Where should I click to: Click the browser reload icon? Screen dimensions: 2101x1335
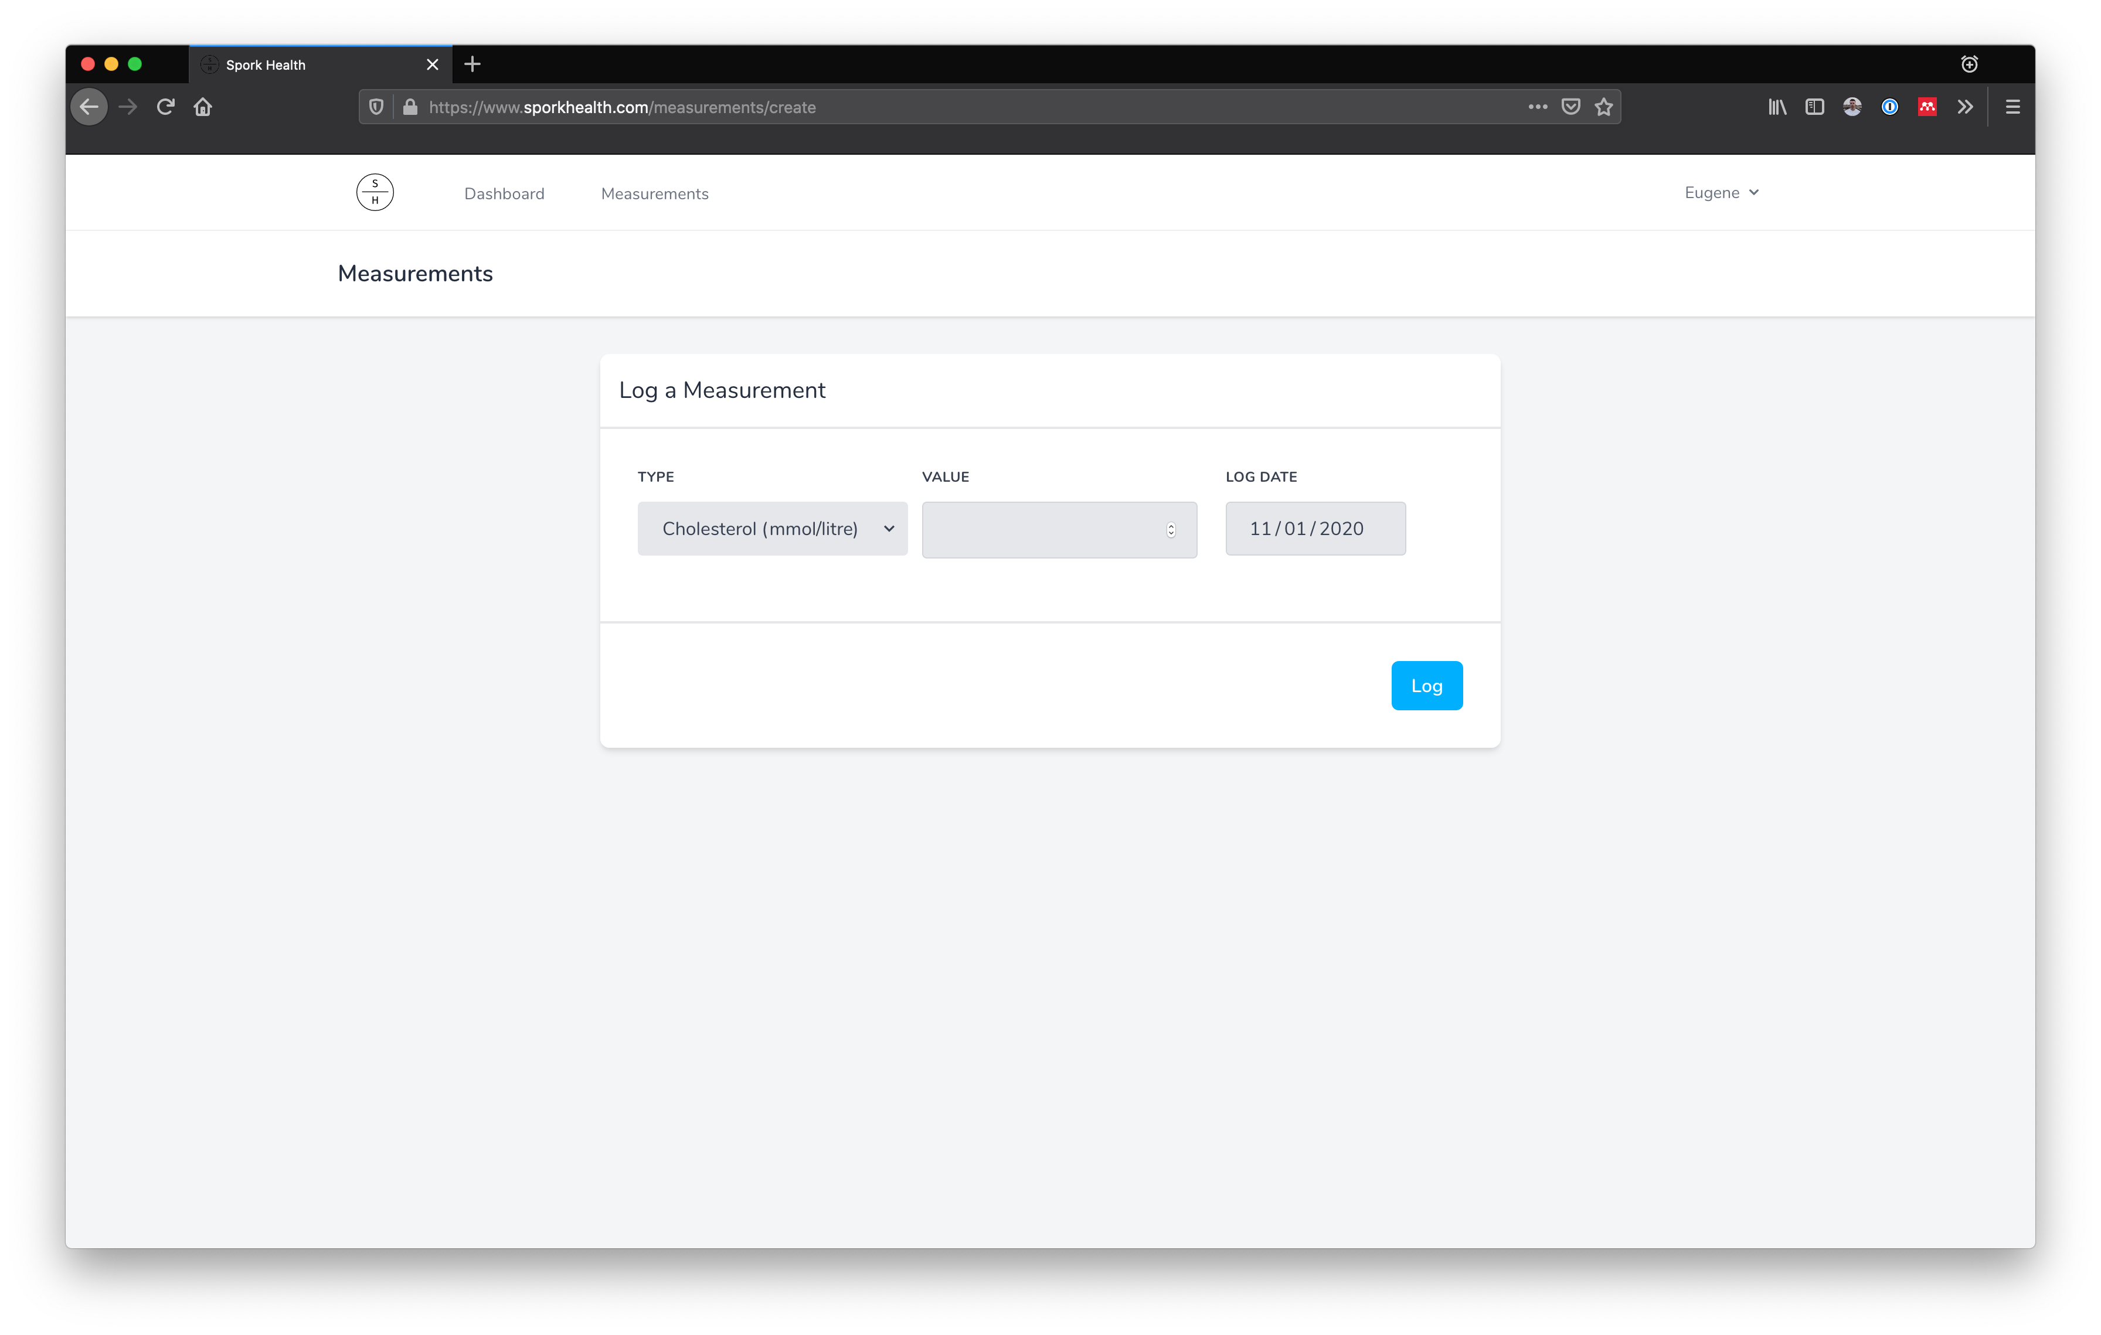pos(165,107)
